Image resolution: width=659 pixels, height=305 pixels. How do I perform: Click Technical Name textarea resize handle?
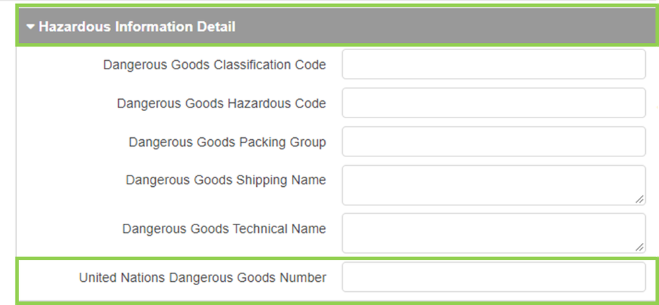(x=640, y=247)
